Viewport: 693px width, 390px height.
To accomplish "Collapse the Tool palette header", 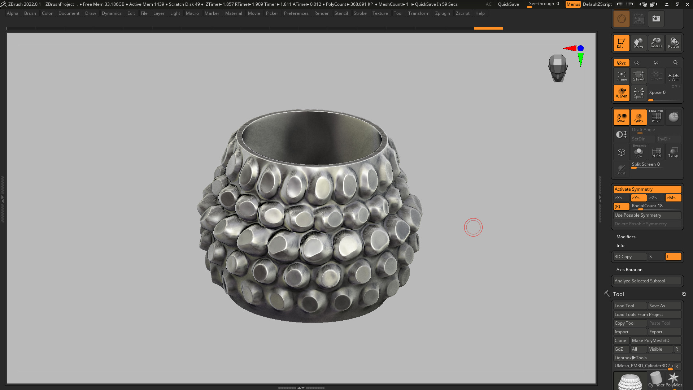I will point(618,294).
